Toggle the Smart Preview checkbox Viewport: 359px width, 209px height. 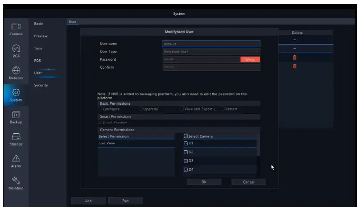pyautogui.click(x=100, y=122)
